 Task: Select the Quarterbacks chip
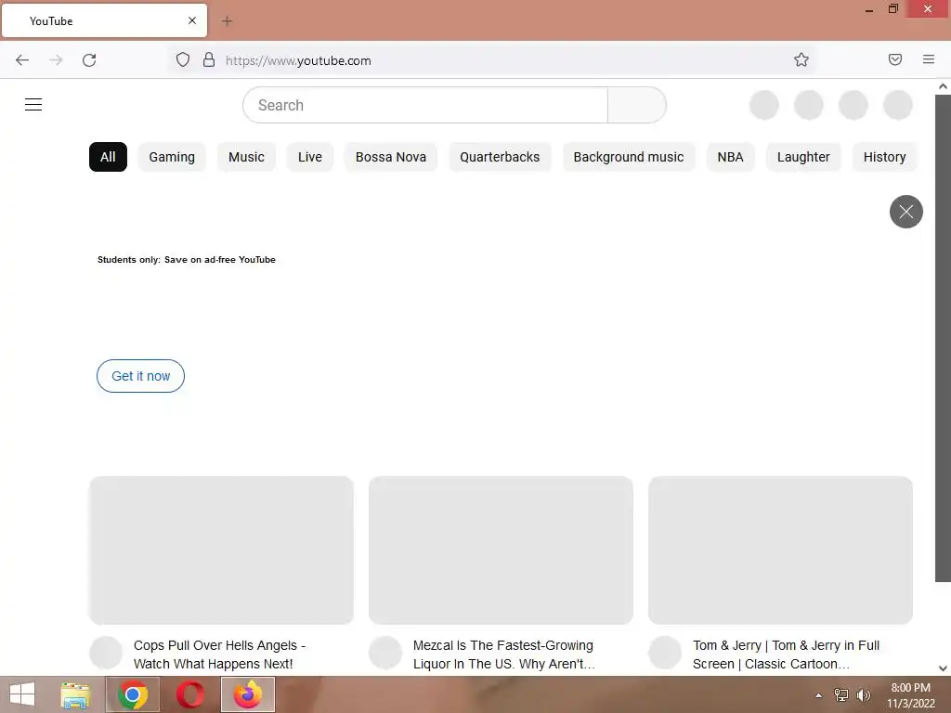coord(500,157)
